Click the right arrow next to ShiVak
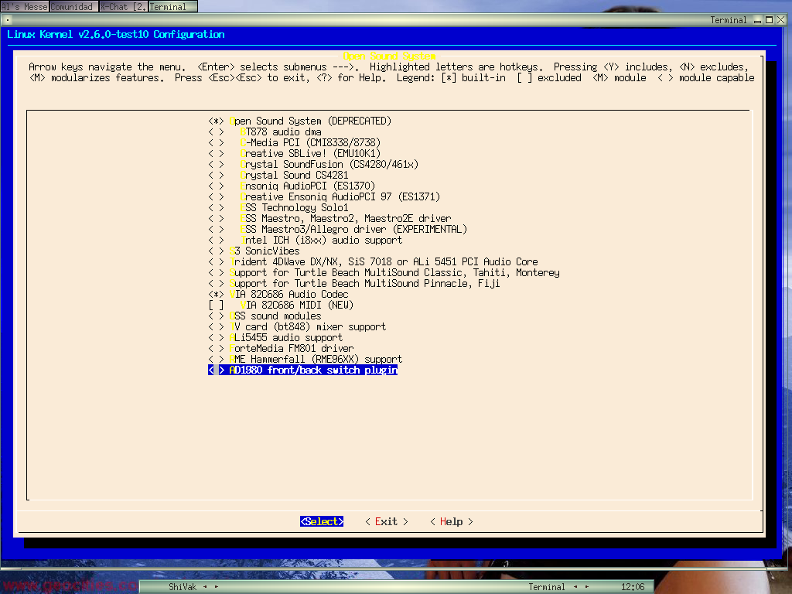 pos(217,587)
